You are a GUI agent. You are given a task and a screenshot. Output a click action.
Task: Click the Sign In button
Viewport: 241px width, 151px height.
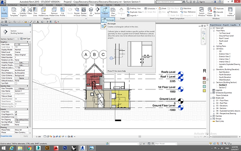pyautogui.click(x=202, y=2)
